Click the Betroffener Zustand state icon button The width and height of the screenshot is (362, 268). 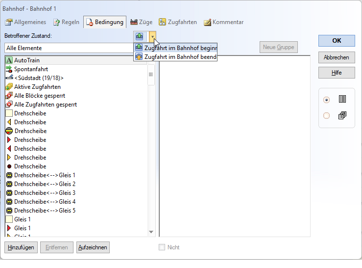point(140,36)
